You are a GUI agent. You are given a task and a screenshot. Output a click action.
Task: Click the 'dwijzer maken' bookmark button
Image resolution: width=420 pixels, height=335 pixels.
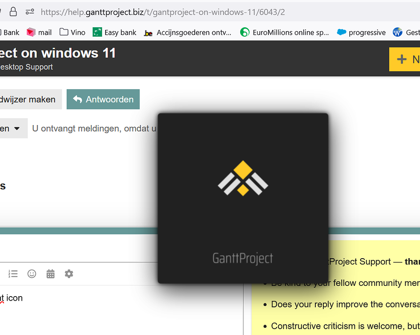point(28,99)
